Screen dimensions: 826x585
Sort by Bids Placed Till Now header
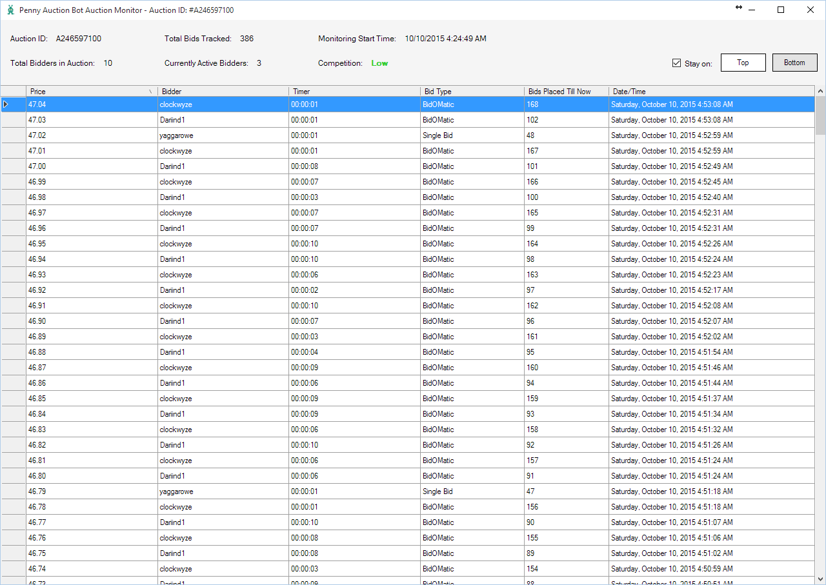567,92
